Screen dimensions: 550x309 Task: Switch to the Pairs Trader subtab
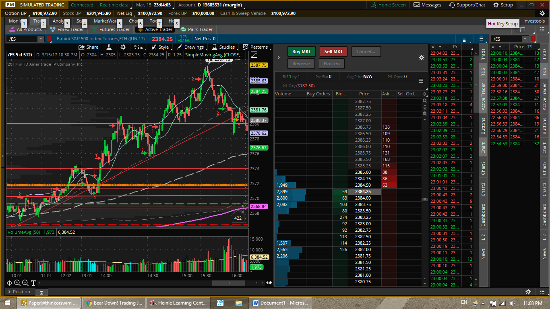[x=196, y=29]
